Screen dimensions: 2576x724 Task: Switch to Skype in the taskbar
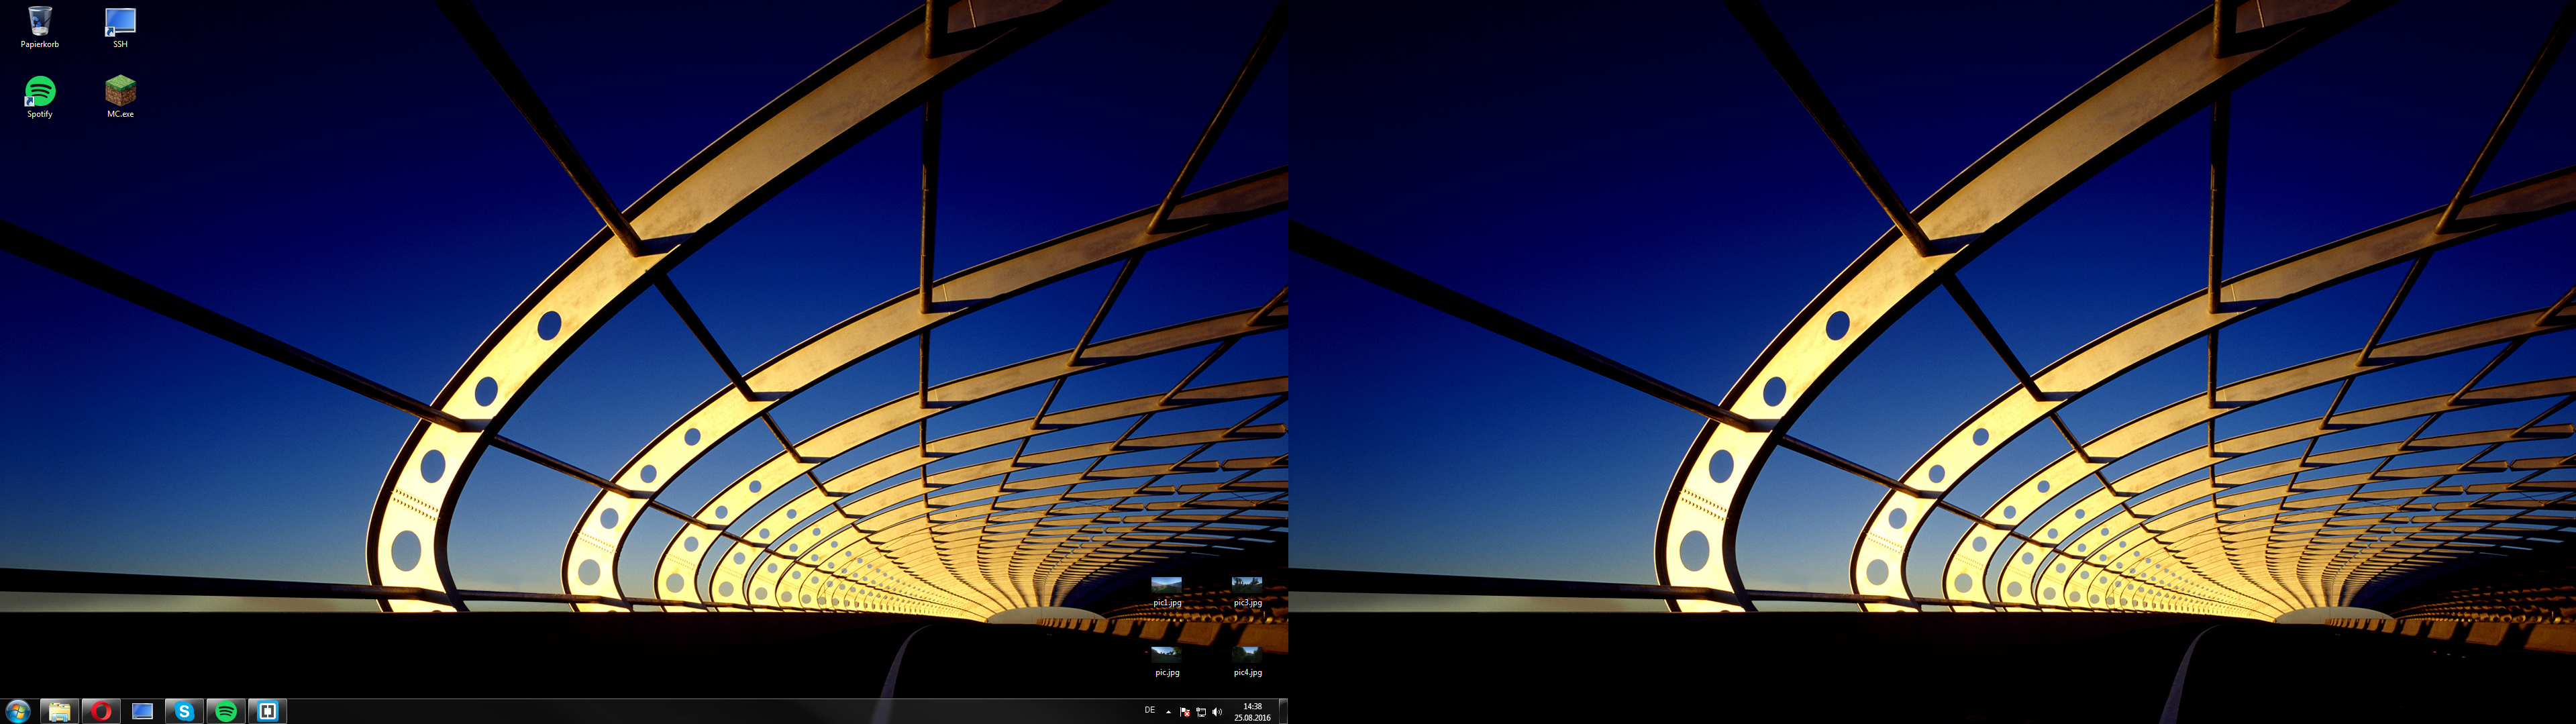pos(184,711)
